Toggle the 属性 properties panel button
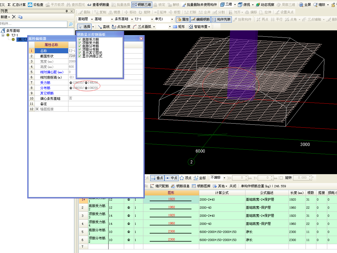Viewport: 337px width, 253px height. pyautogui.click(x=183, y=20)
